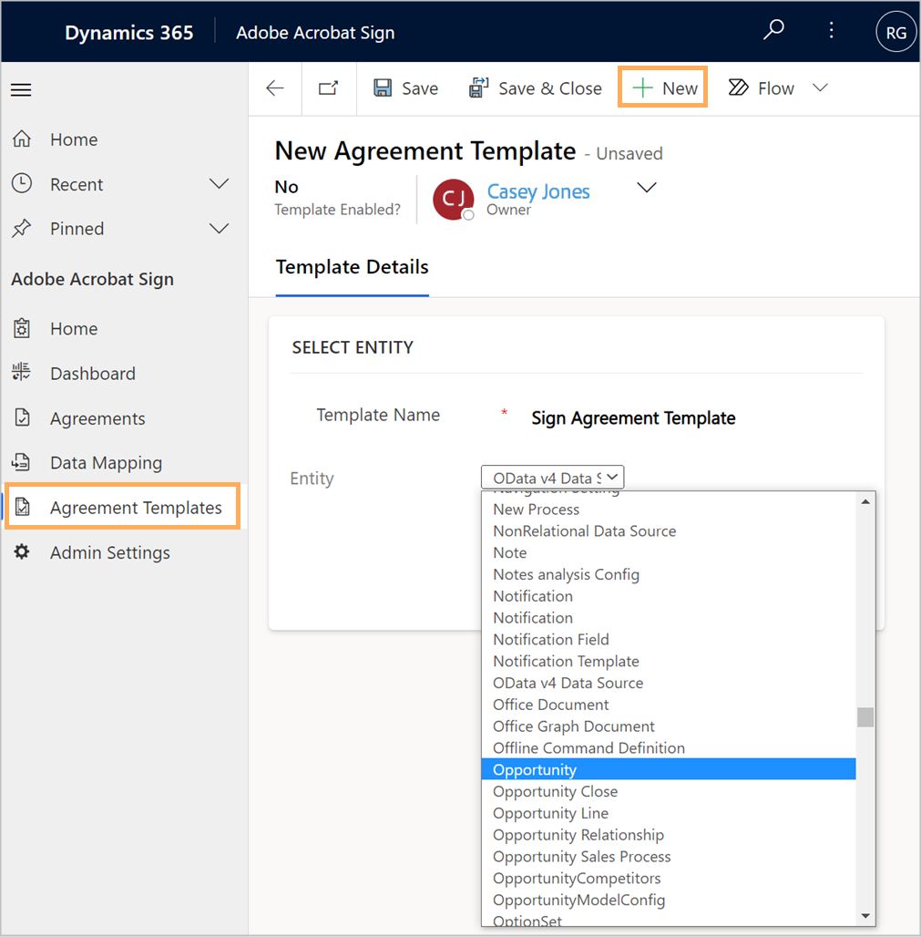
Task: Click the Recent clock icon
Action: click(22, 183)
